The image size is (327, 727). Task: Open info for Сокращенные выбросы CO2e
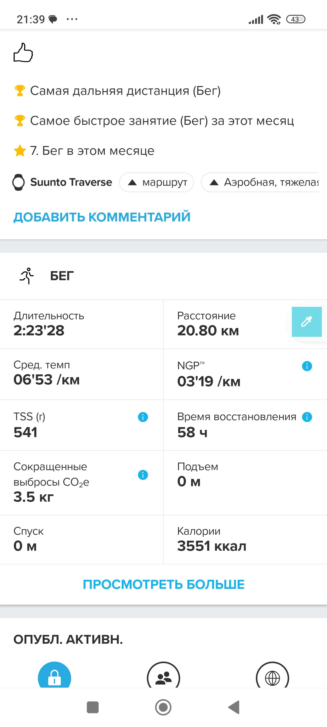(143, 475)
